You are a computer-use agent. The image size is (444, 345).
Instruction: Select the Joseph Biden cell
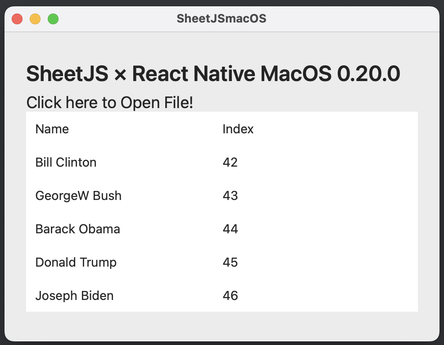[74, 296]
